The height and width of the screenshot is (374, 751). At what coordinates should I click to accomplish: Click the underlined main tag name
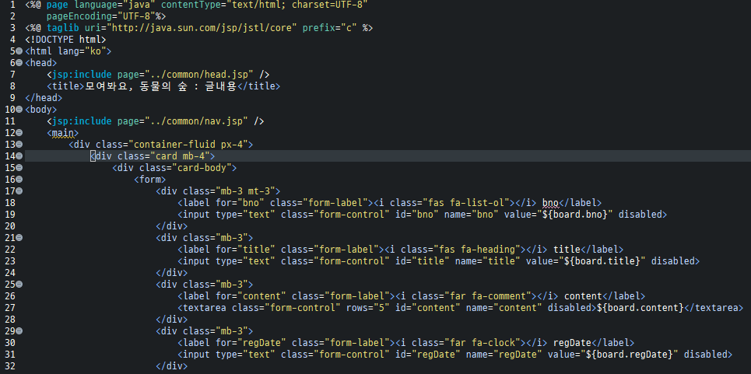point(63,133)
